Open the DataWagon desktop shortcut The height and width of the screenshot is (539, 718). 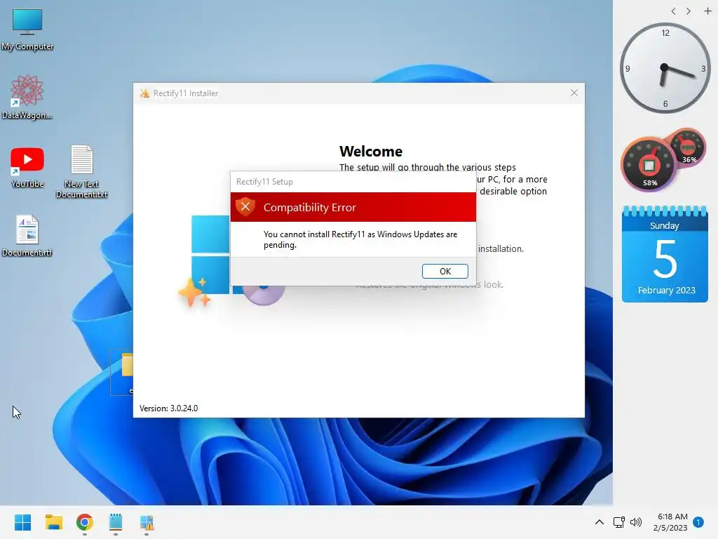click(x=27, y=97)
